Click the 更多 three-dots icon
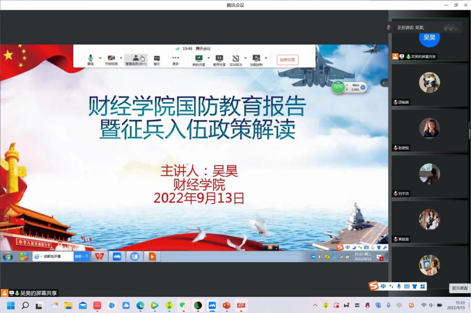This screenshot has height=313, width=471. [x=175, y=59]
